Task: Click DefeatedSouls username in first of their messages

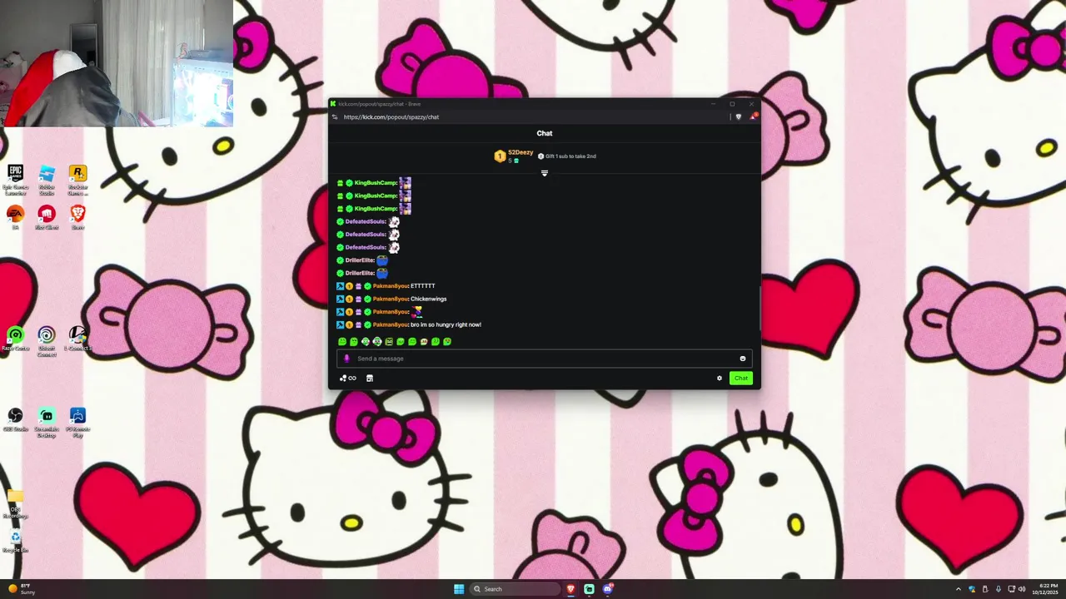Action: (x=365, y=222)
